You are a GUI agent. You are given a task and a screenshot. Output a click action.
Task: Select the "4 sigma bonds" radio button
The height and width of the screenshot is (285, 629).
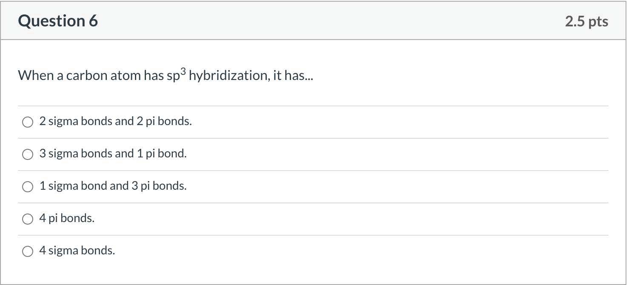click(28, 251)
